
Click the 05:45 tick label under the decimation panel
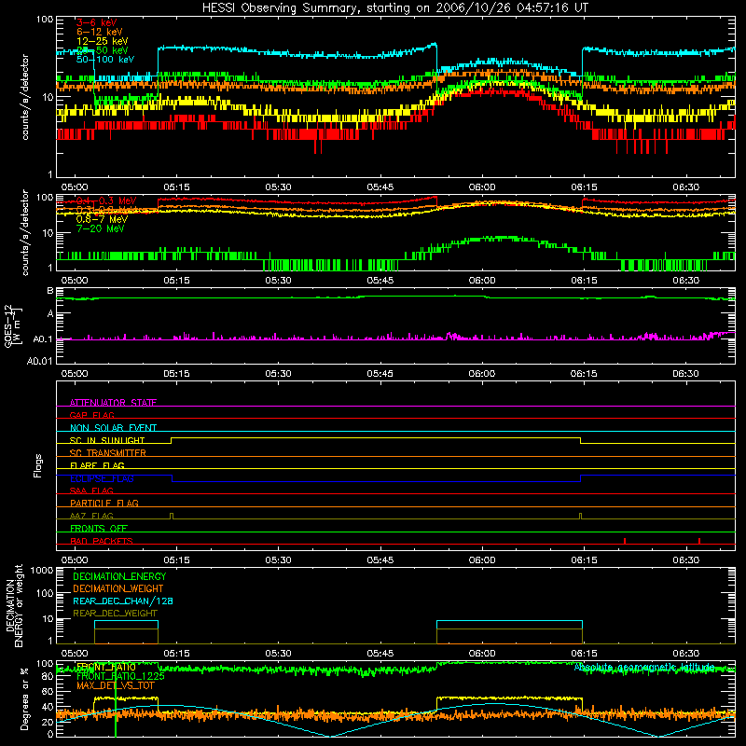[x=380, y=654]
